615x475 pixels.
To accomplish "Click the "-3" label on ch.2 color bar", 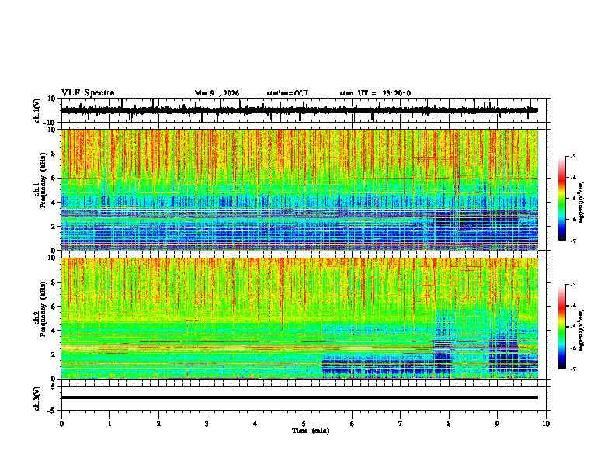I will click(x=573, y=285).
